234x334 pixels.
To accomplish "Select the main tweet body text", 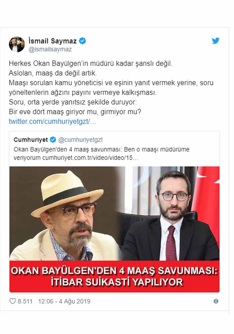I will pyautogui.click(x=111, y=88).
